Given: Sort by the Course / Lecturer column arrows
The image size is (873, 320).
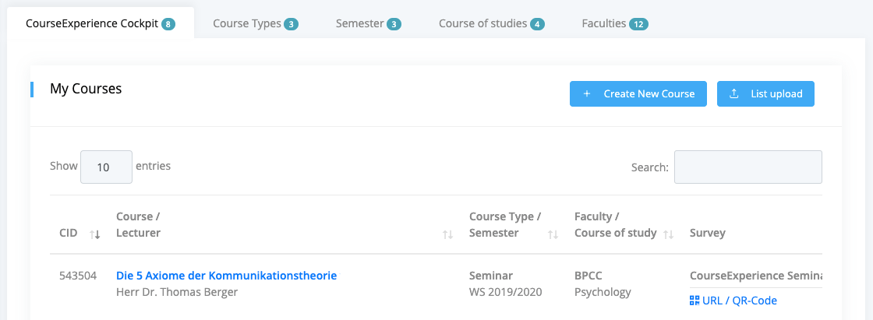Looking at the screenshot, I should pyautogui.click(x=447, y=235).
